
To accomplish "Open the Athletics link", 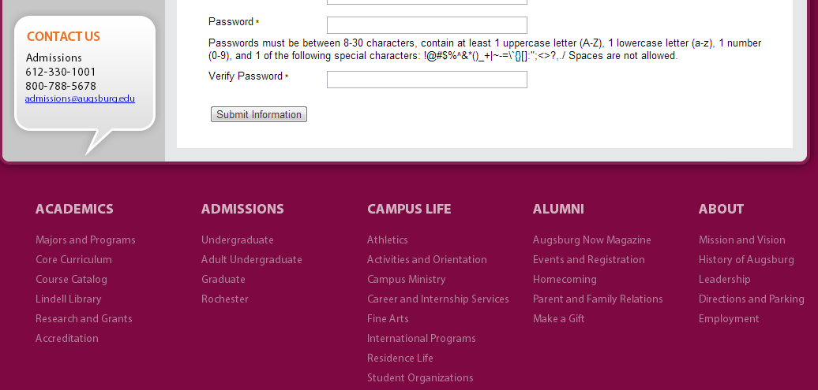I will click(387, 240).
